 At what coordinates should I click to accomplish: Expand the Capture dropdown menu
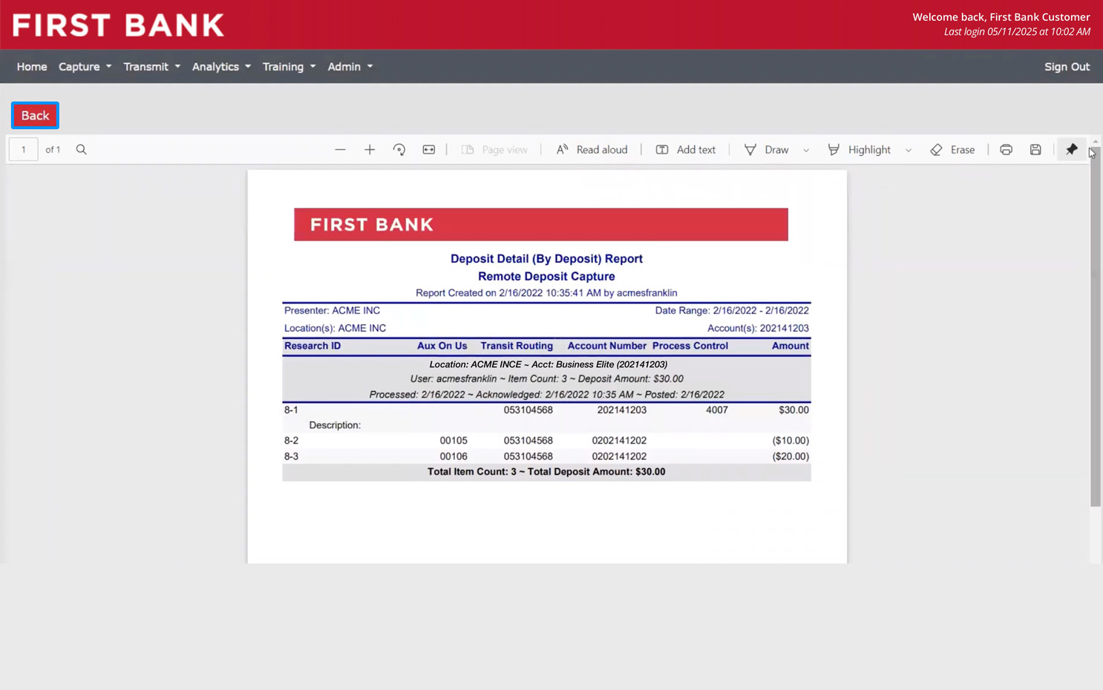85,67
